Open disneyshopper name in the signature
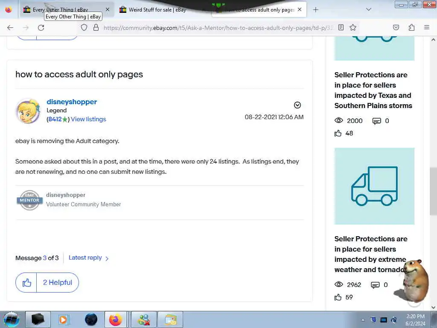 (65, 195)
